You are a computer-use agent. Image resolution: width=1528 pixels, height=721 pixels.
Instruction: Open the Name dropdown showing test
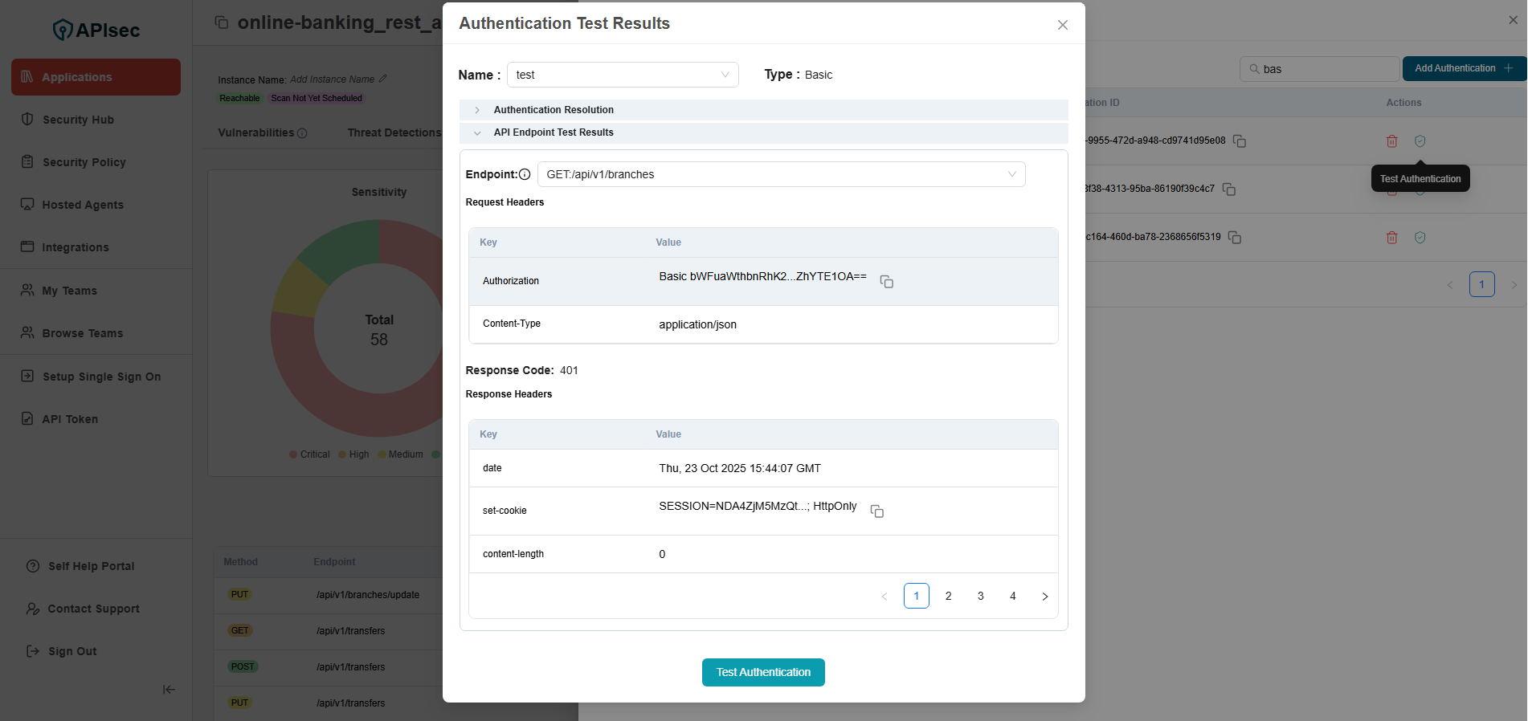[623, 75]
